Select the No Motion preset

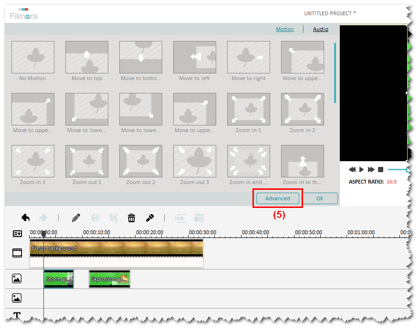(32, 57)
